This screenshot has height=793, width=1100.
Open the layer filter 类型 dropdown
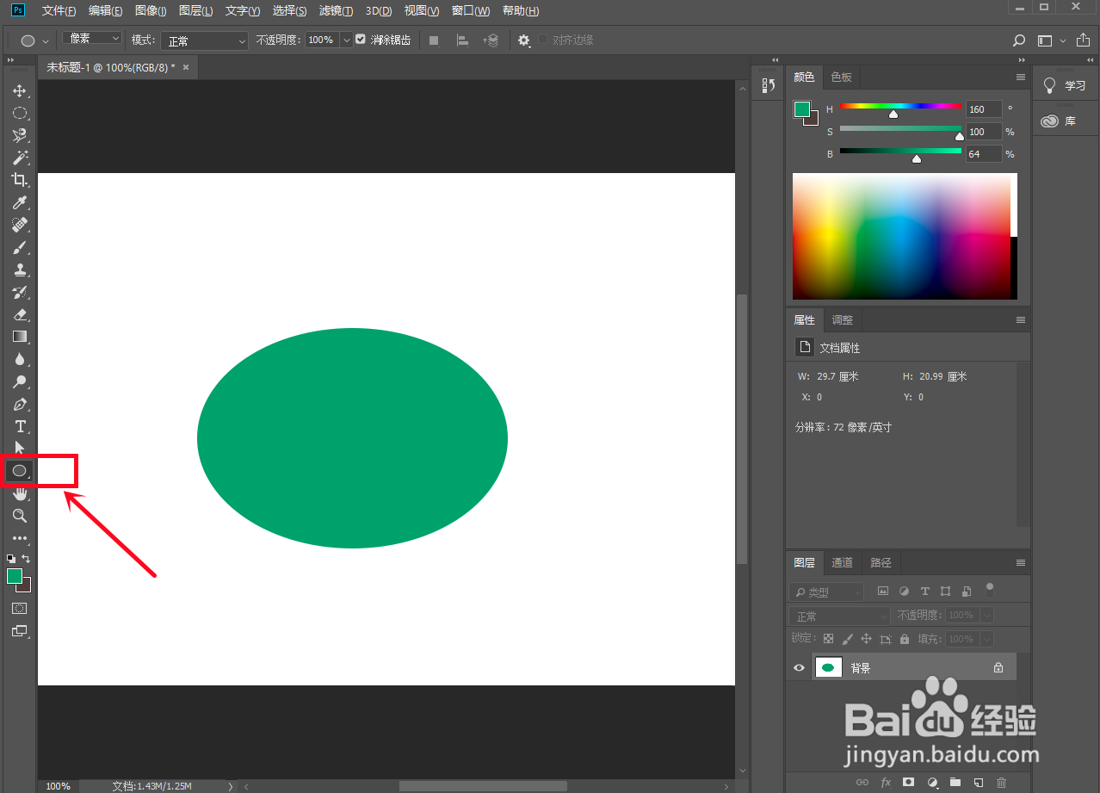coord(826,592)
